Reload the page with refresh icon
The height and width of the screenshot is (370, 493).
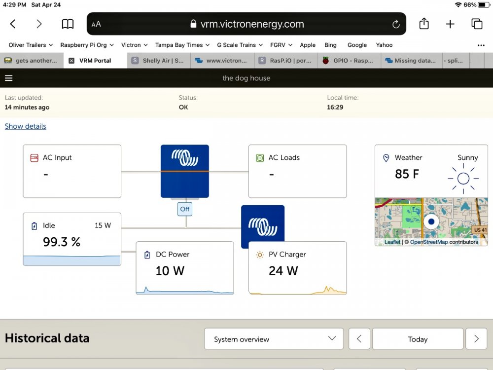coord(395,24)
